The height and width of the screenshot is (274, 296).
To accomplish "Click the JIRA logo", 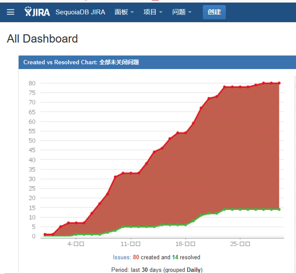I will (37, 12).
